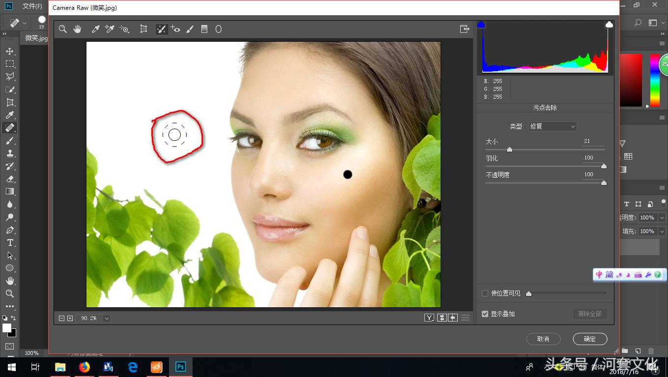Click the 确定 button to confirm
This screenshot has height=377, width=668.
click(589, 339)
